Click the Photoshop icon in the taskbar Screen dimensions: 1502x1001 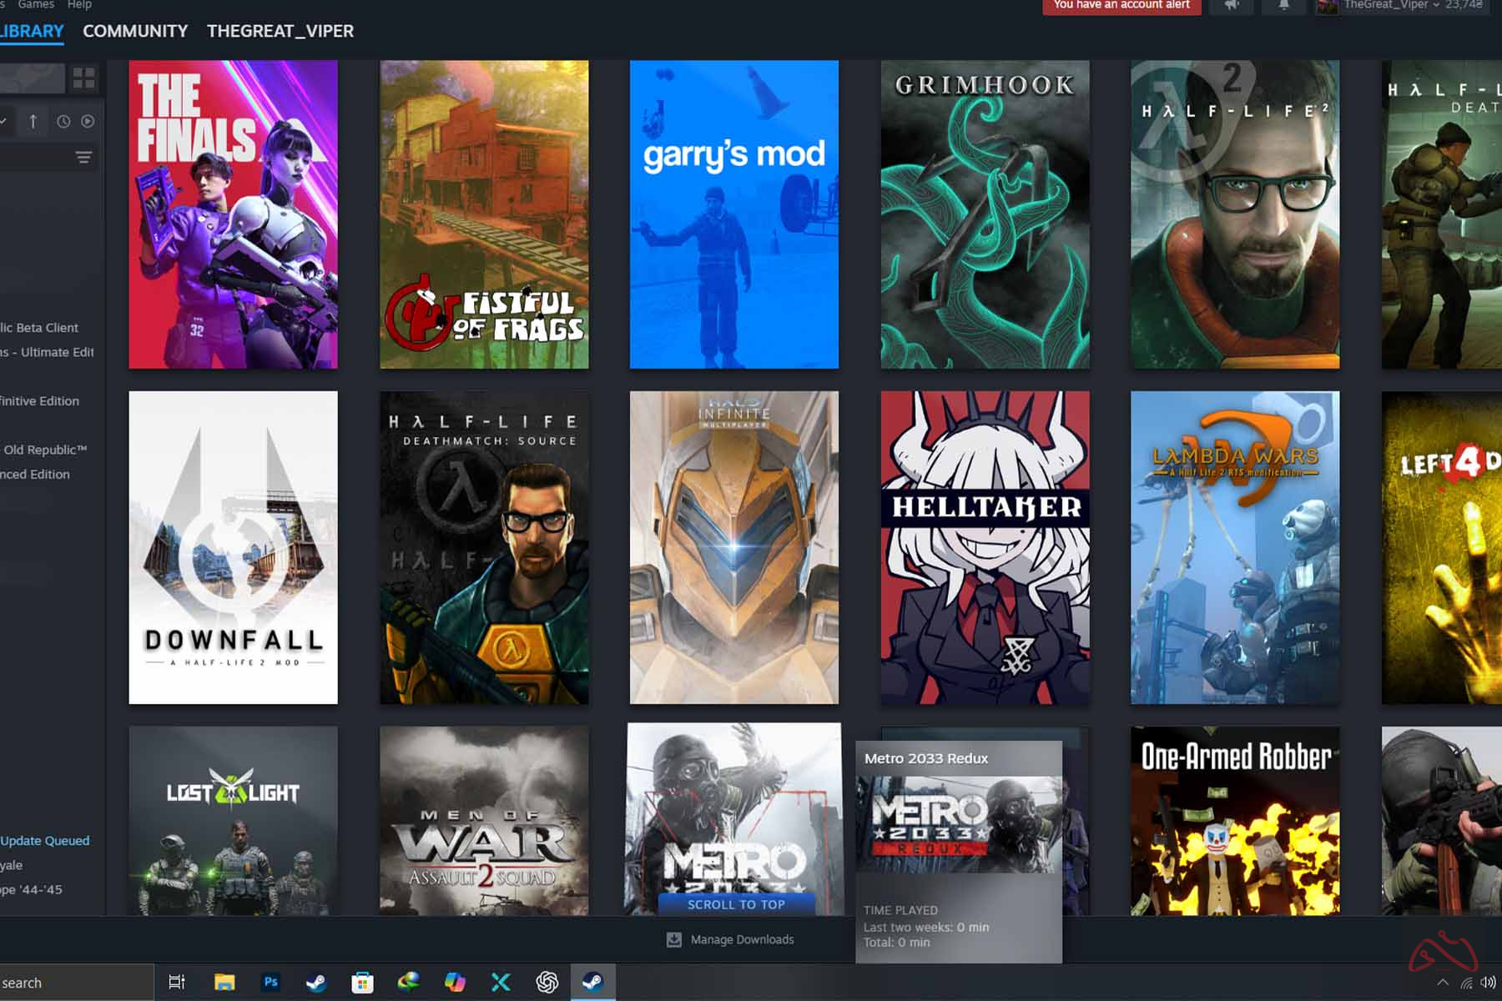pos(270,982)
